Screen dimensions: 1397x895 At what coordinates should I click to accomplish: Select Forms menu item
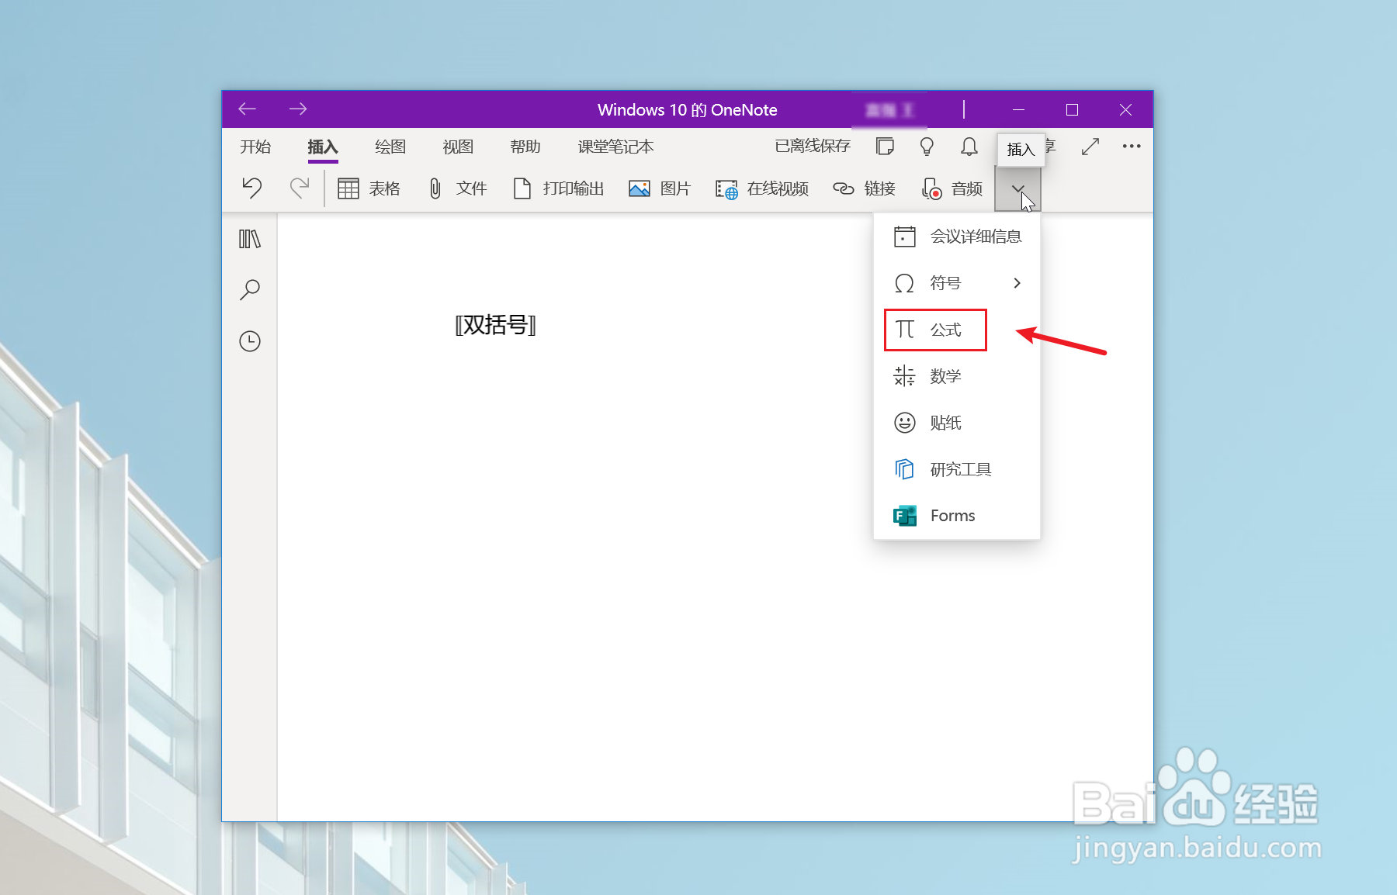pyautogui.click(x=957, y=516)
